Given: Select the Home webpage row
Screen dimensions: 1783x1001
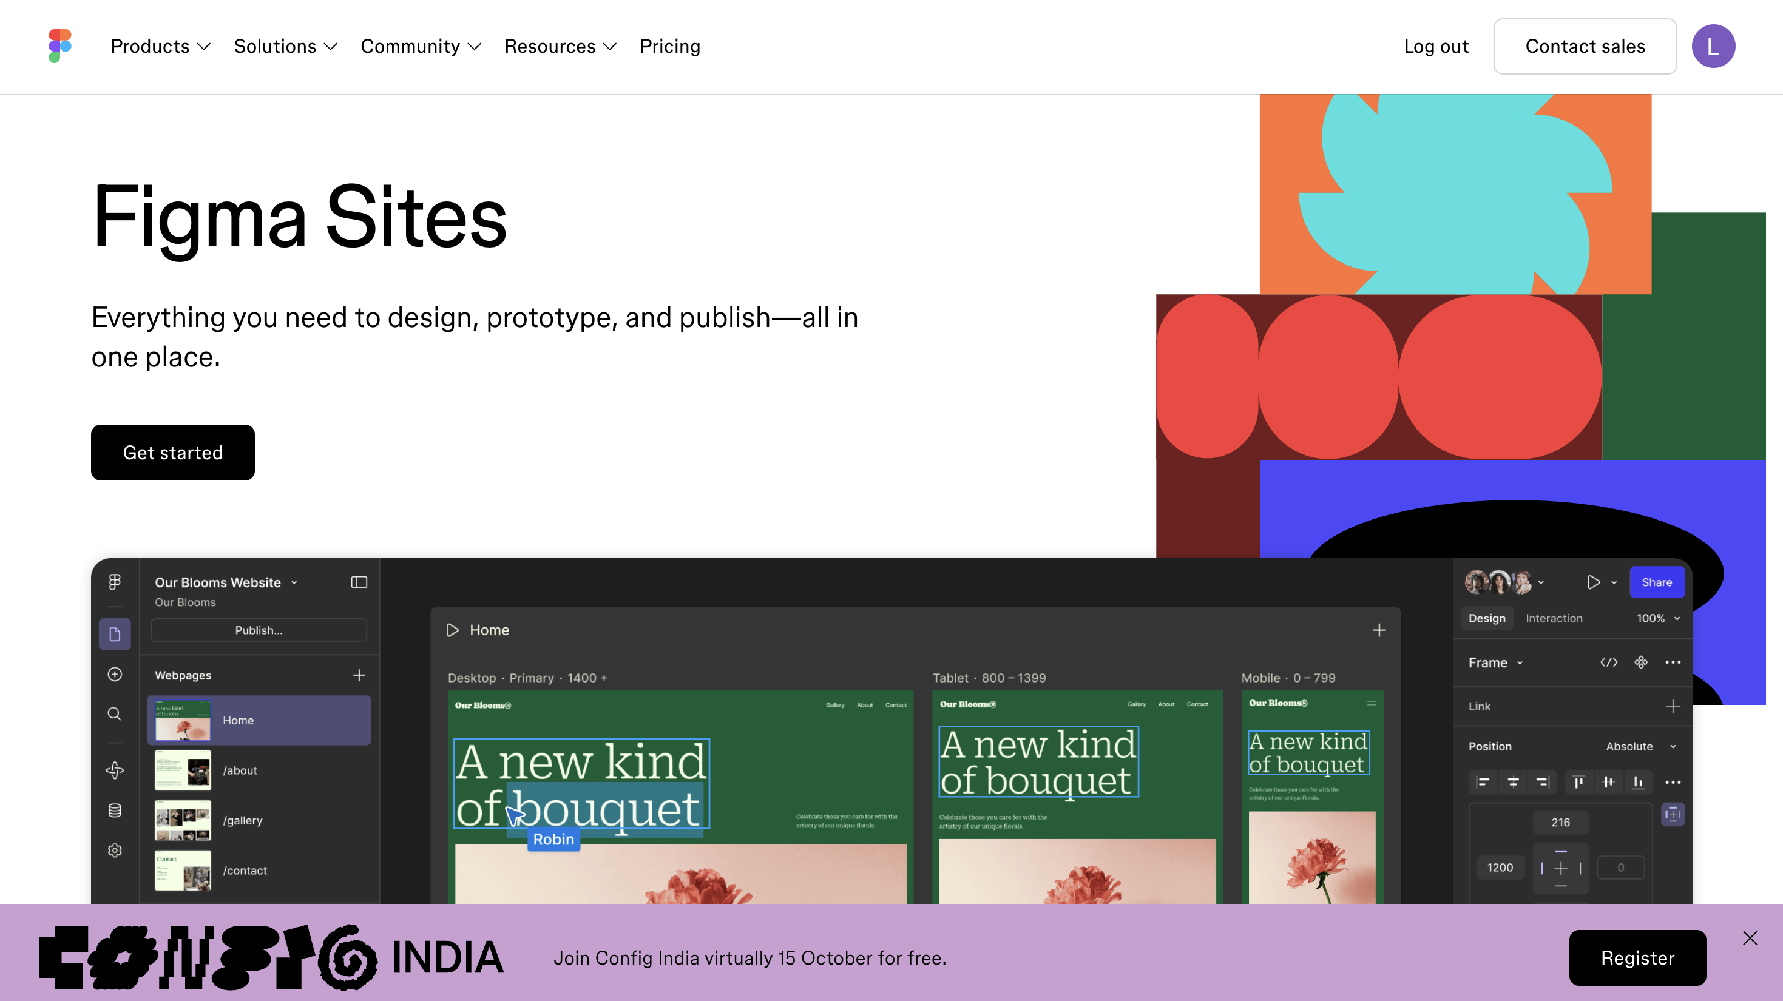Looking at the screenshot, I should 259,720.
